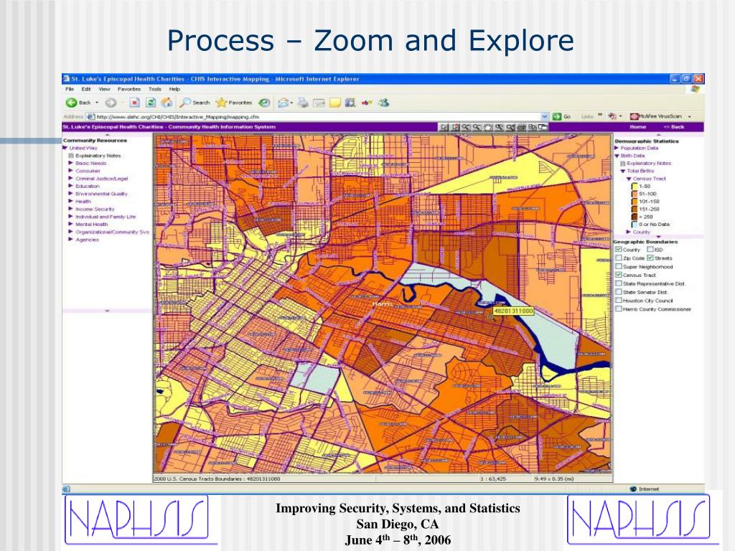Click the browser Forward arrow button
This screenshot has height=551, width=735.
pos(111,103)
